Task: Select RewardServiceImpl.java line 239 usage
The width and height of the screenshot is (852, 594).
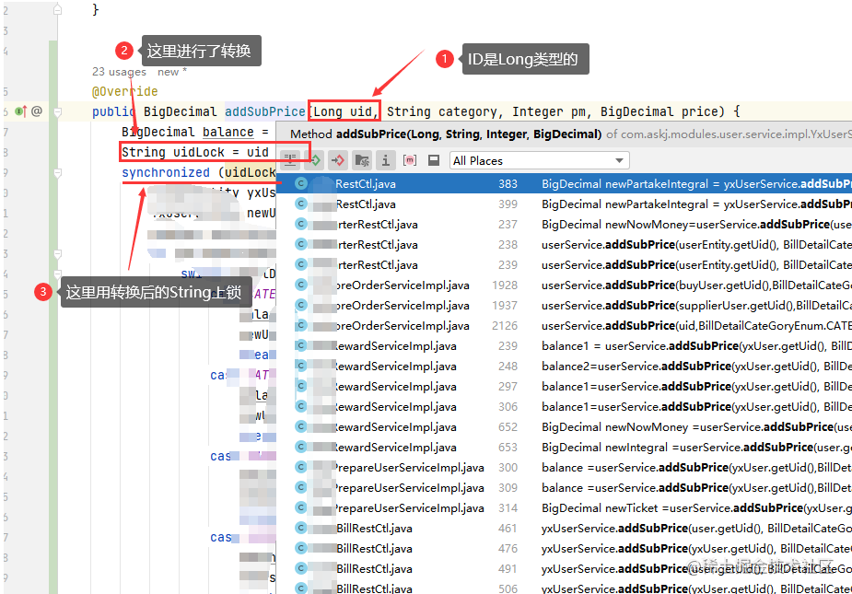Action: click(564, 345)
